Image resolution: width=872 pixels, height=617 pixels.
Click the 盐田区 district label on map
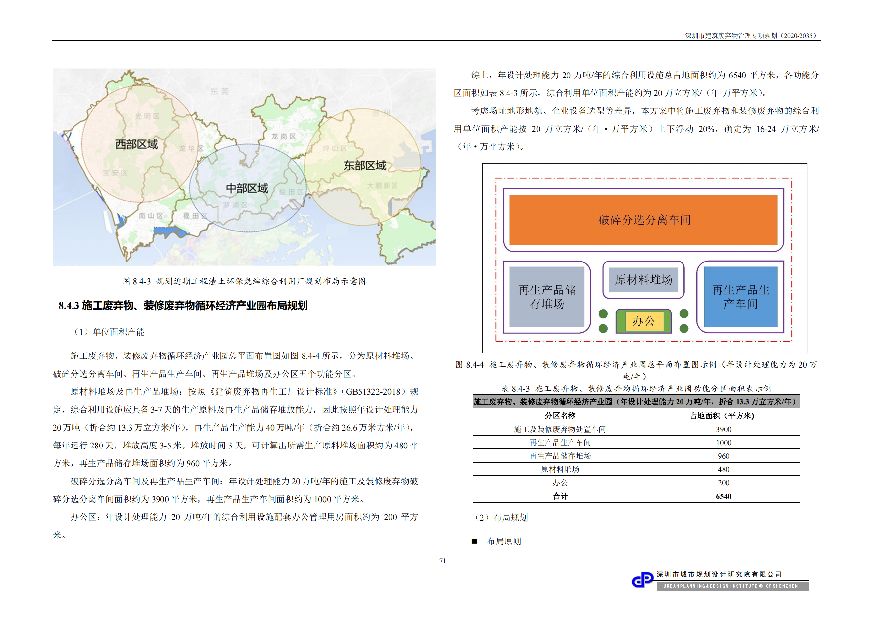(291, 192)
